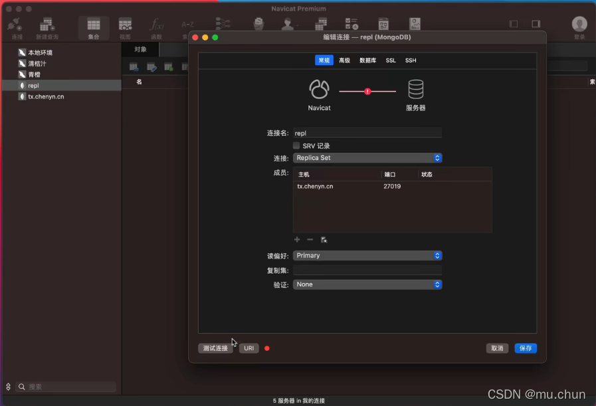596x406 pixels.
Task: Click the server database icon (服务器)
Action: (x=416, y=89)
